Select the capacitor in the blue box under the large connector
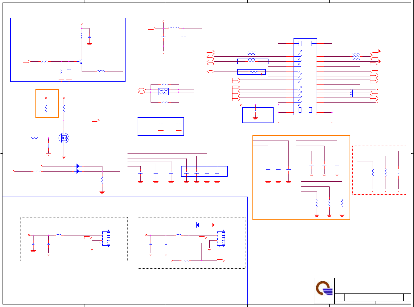This screenshot has width=414, height=307. (x=255, y=112)
